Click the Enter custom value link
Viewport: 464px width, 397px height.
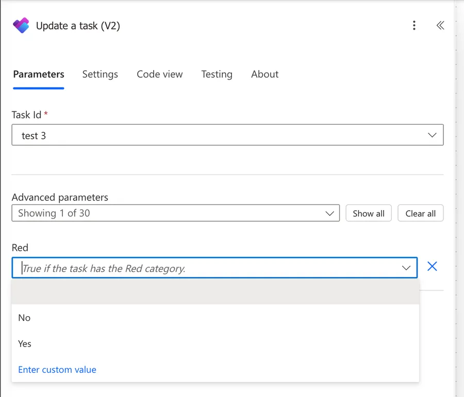pyautogui.click(x=57, y=370)
